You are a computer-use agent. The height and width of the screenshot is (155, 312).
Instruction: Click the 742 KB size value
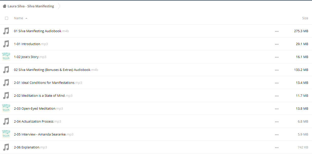point(303,147)
